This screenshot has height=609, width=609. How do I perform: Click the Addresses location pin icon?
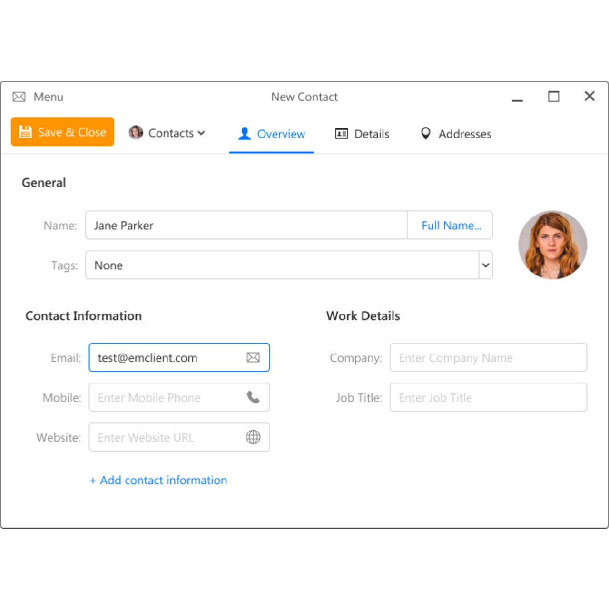[x=426, y=134]
